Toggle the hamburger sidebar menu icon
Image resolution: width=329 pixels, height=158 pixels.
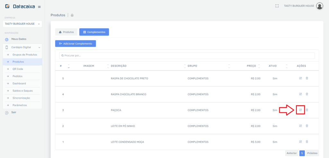point(39,7)
